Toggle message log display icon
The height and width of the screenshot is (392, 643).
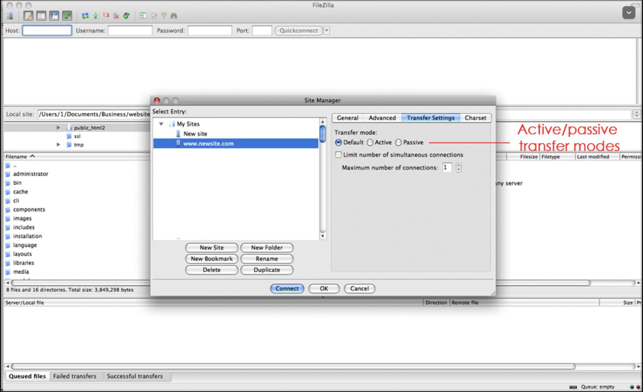click(x=28, y=16)
